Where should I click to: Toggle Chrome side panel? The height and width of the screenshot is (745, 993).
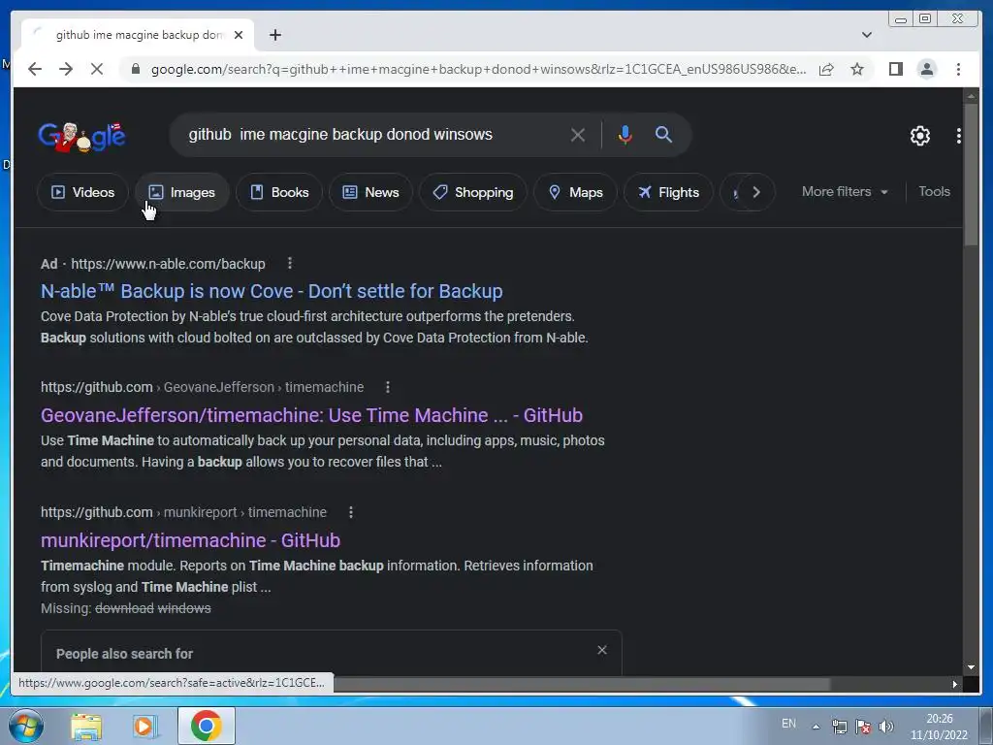[x=895, y=69]
